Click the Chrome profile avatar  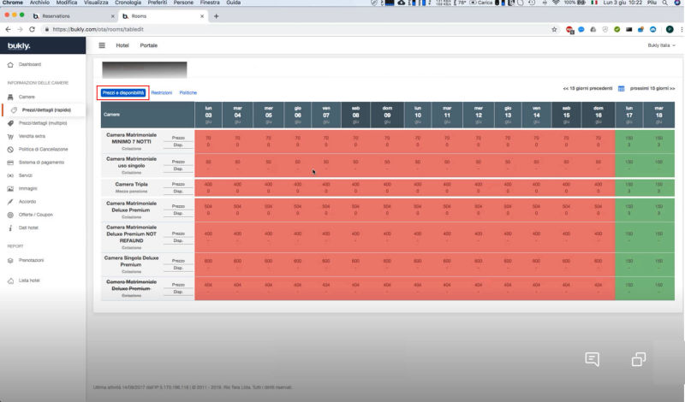tap(670, 29)
